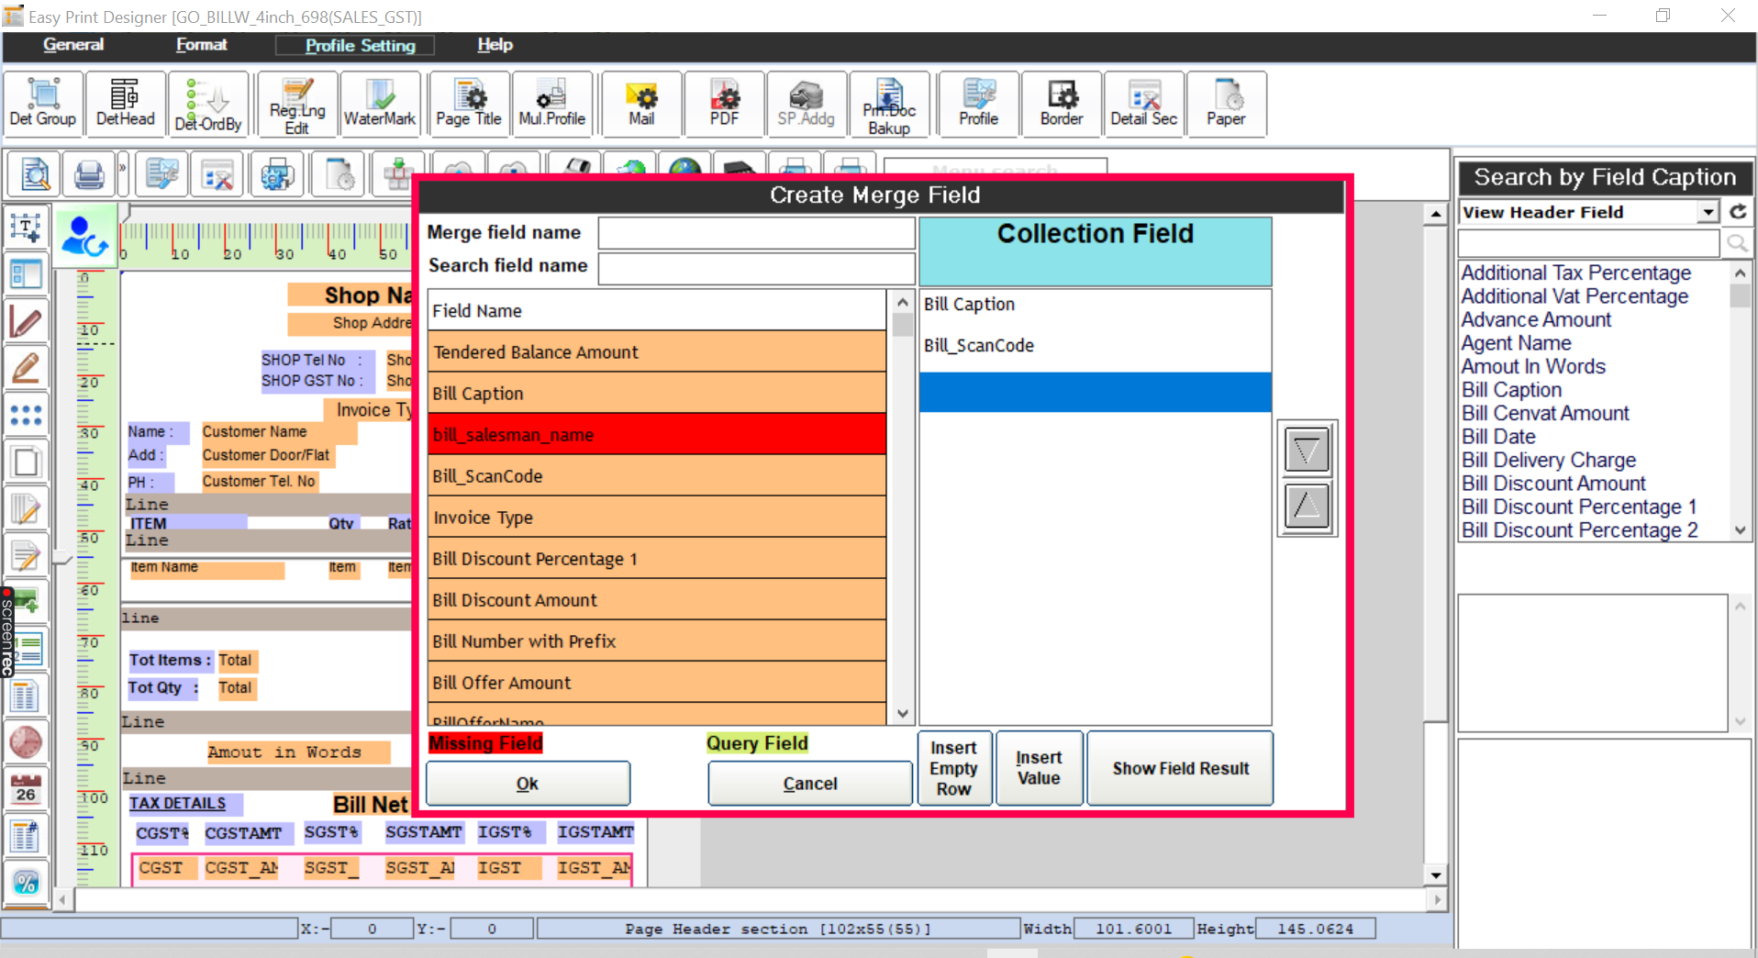Viewport: 1758px width, 958px height.
Task: Expand the toolbar overflow chevron
Action: (120, 168)
